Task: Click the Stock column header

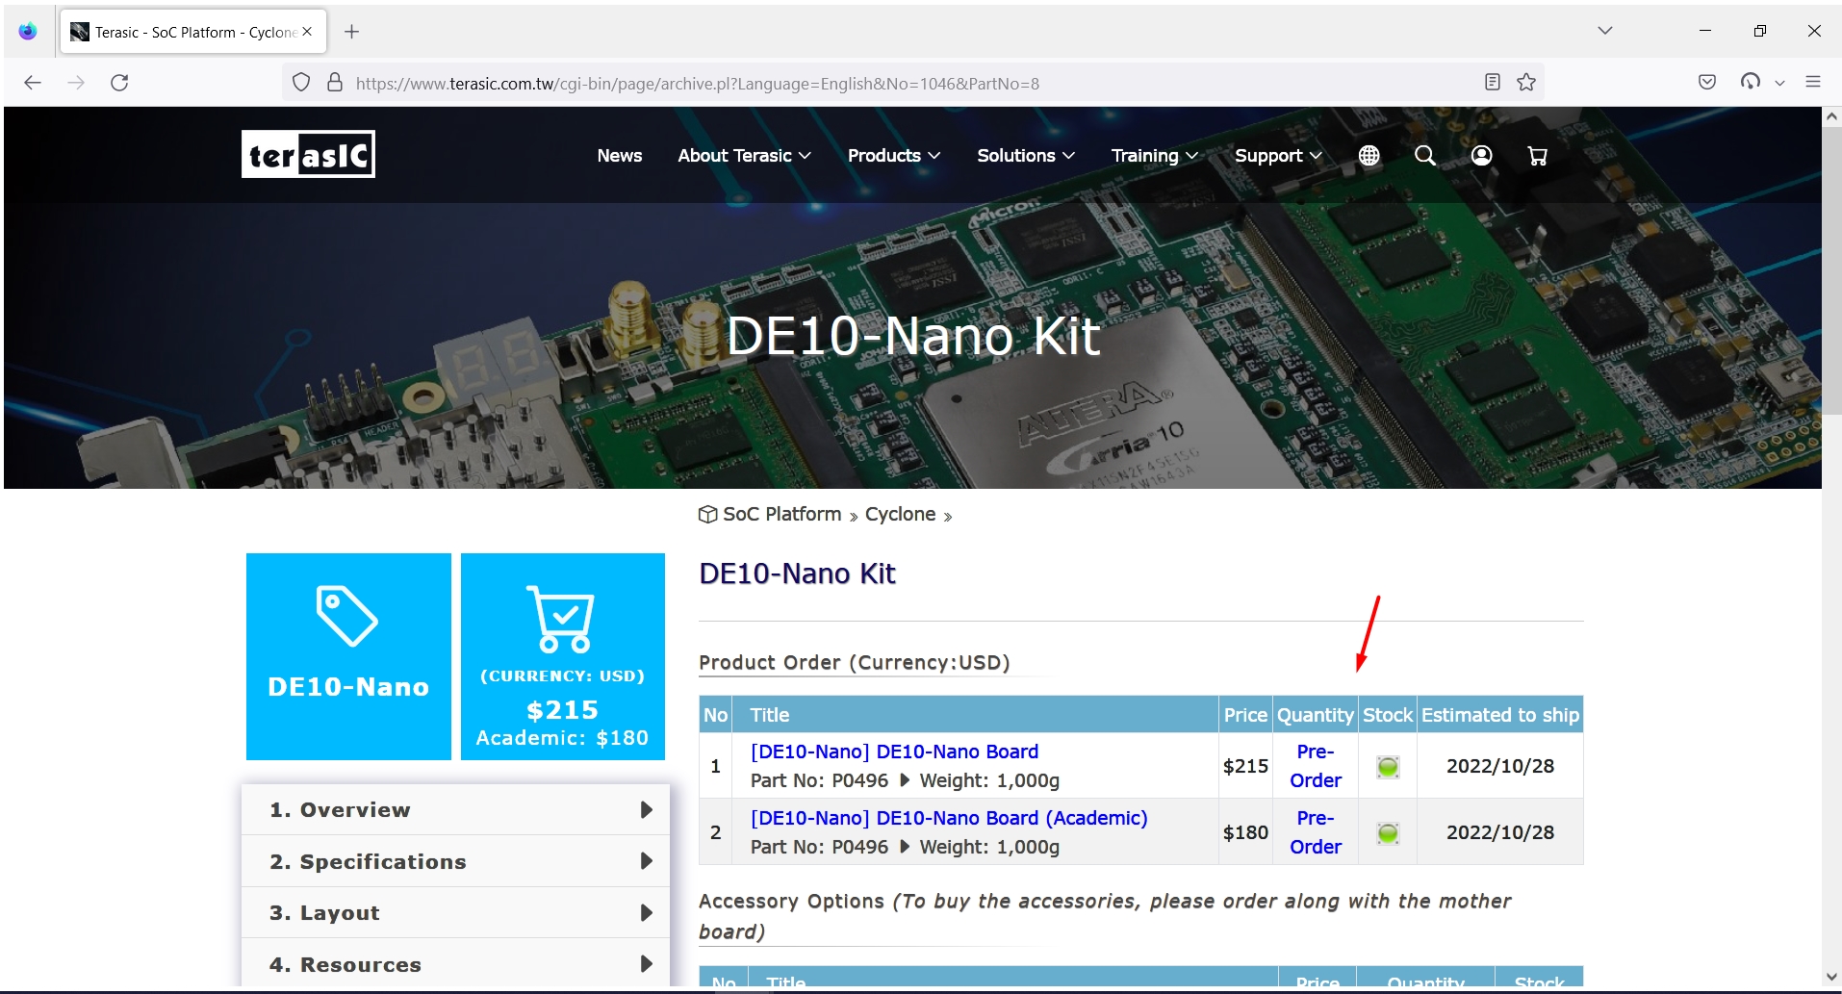Action: pyautogui.click(x=1387, y=715)
